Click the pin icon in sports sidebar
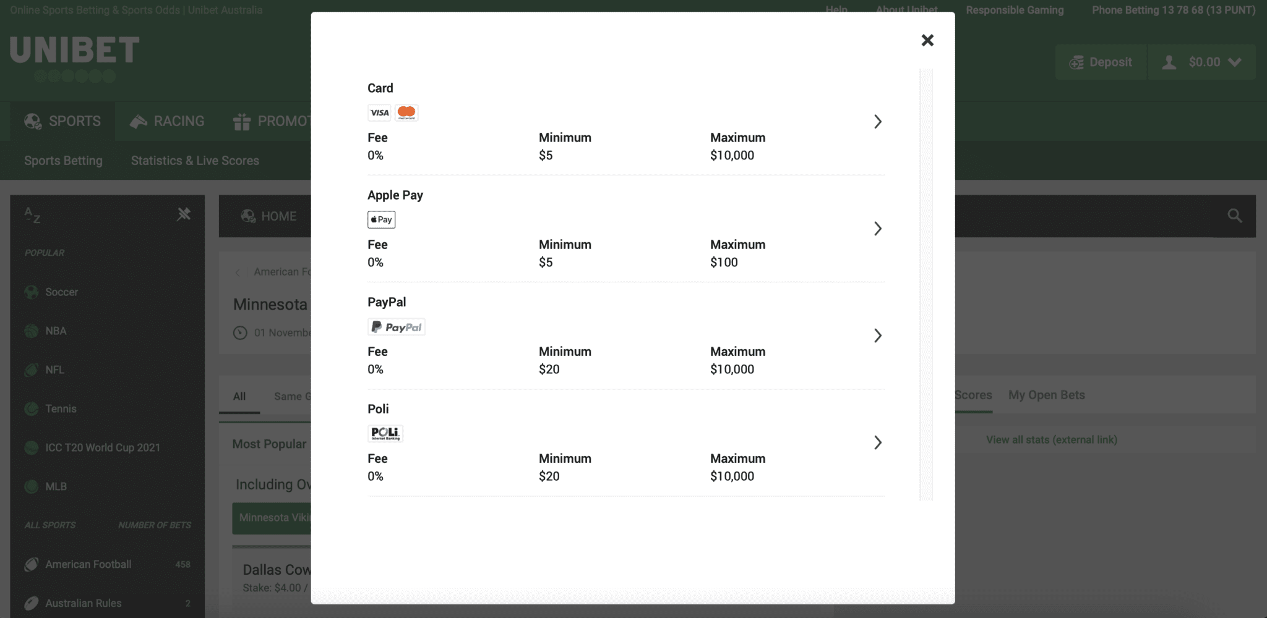Viewport: 1267px width, 618px height. (x=184, y=214)
